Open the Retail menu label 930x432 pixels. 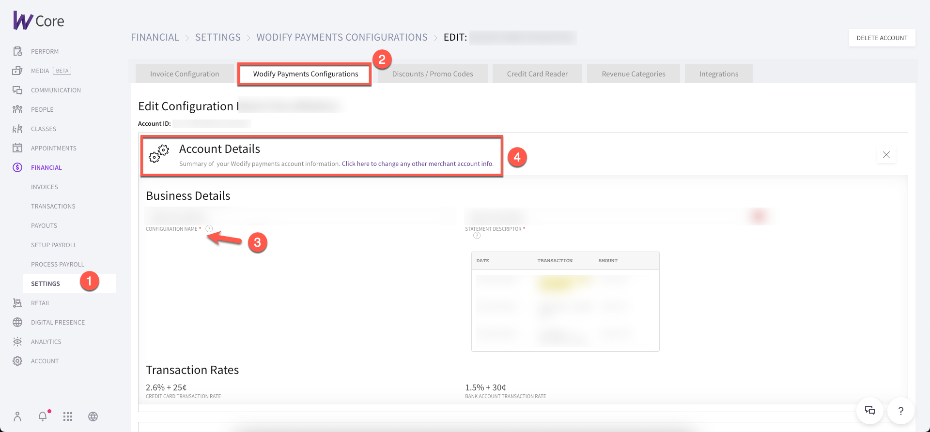tap(41, 303)
